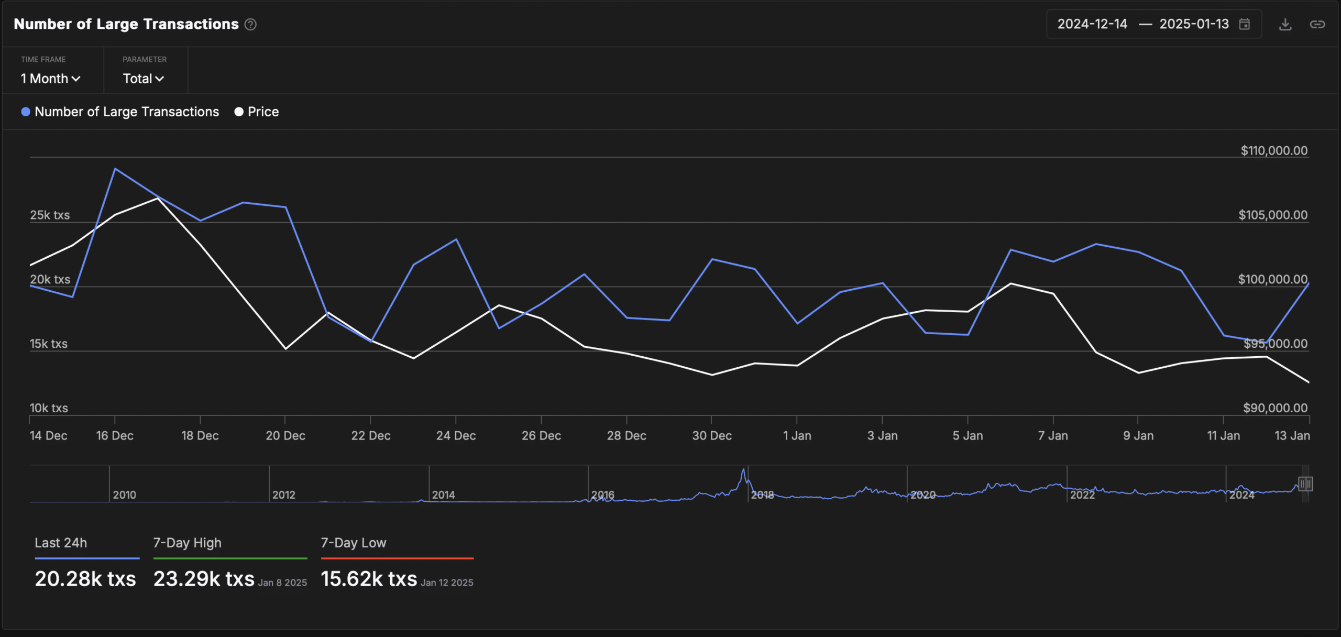Click the end date 2025-01-13 field
This screenshot has width=1341, height=637.
pos(1193,24)
